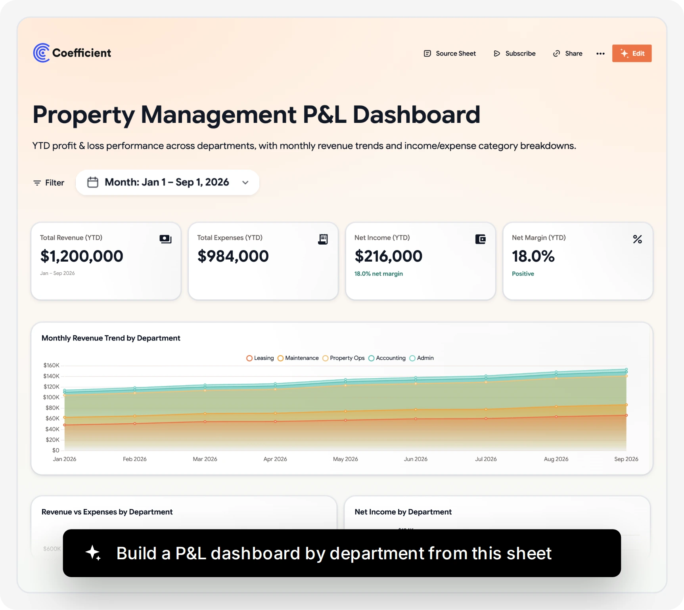Click the '18.0% net margin' green subtext
This screenshot has height=610, width=684.
(x=379, y=273)
